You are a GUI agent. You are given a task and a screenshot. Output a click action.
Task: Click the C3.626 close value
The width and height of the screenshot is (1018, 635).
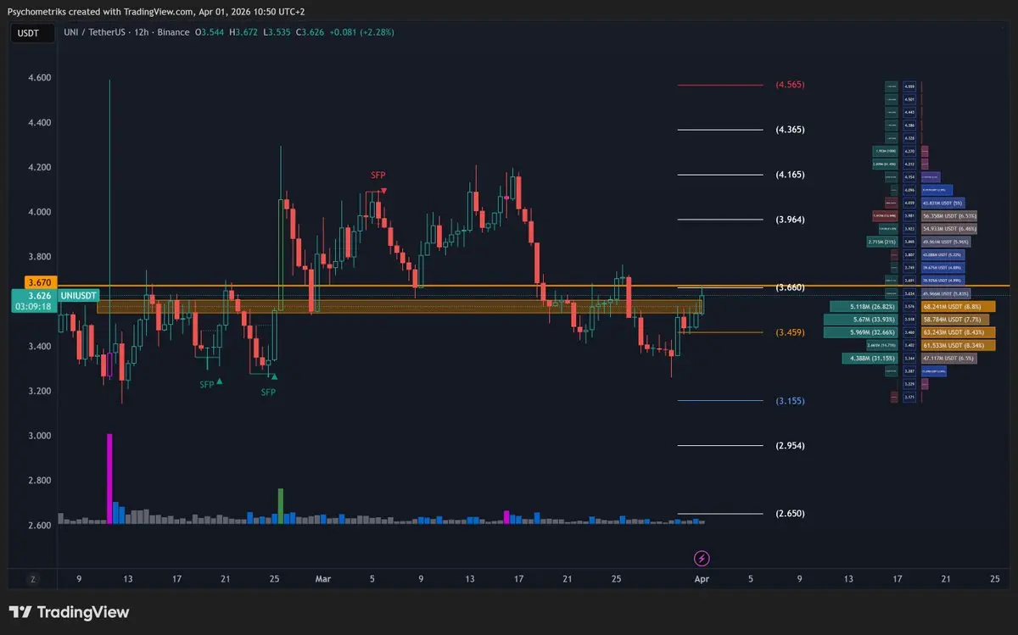(x=309, y=32)
